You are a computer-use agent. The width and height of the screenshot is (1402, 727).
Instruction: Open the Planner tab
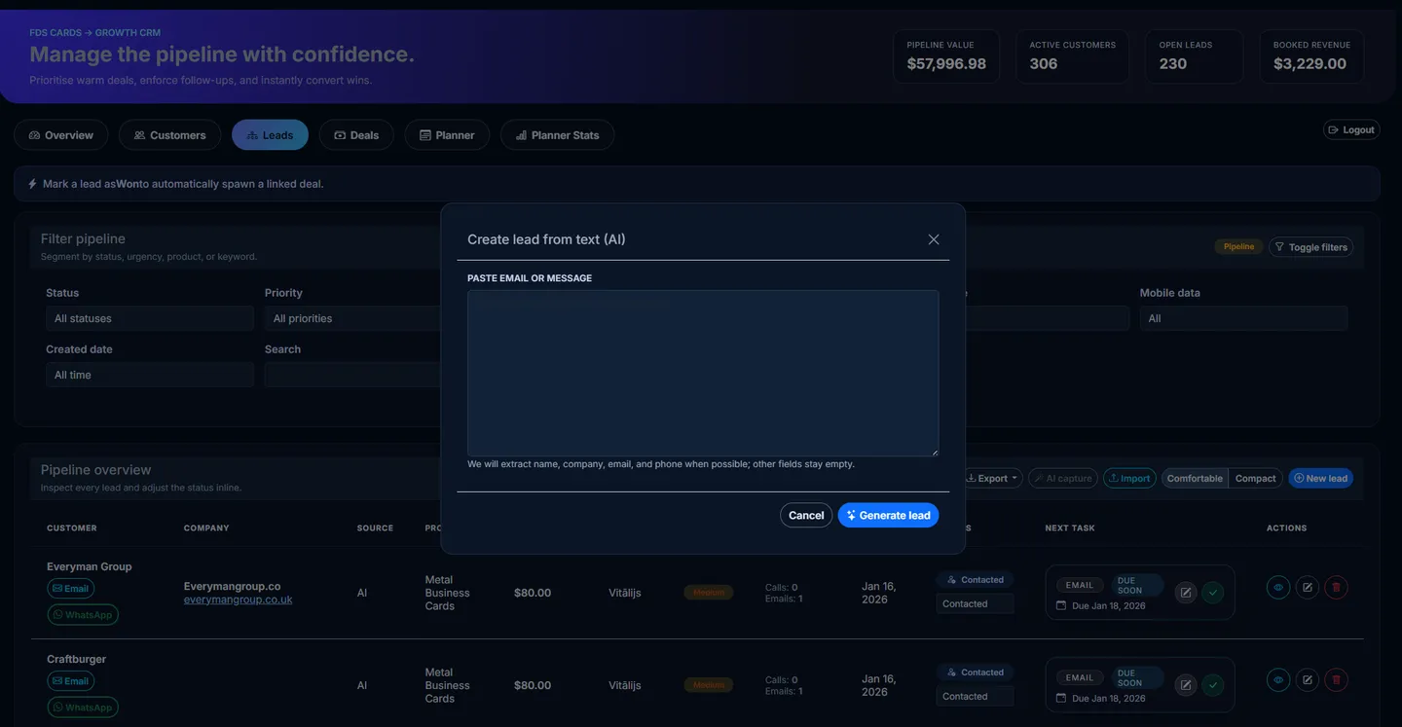pyautogui.click(x=447, y=135)
